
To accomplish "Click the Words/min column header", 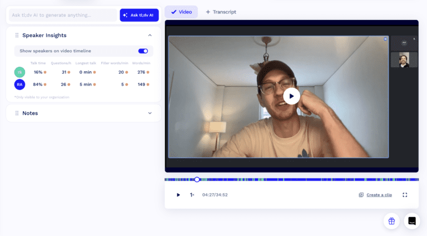I will (x=141, y=63).
